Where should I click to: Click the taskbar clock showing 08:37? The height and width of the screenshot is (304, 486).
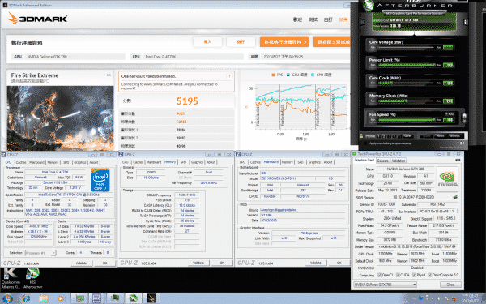pyautogui.click(x=470, y=298)
